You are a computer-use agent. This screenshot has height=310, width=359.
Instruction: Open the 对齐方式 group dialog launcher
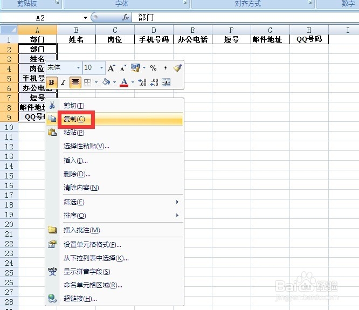click(309, 2)
